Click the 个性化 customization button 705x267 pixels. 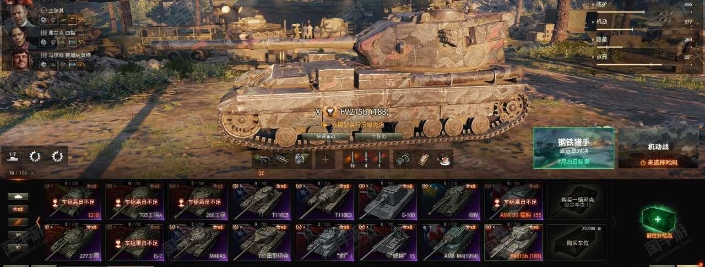pos(378,136)
